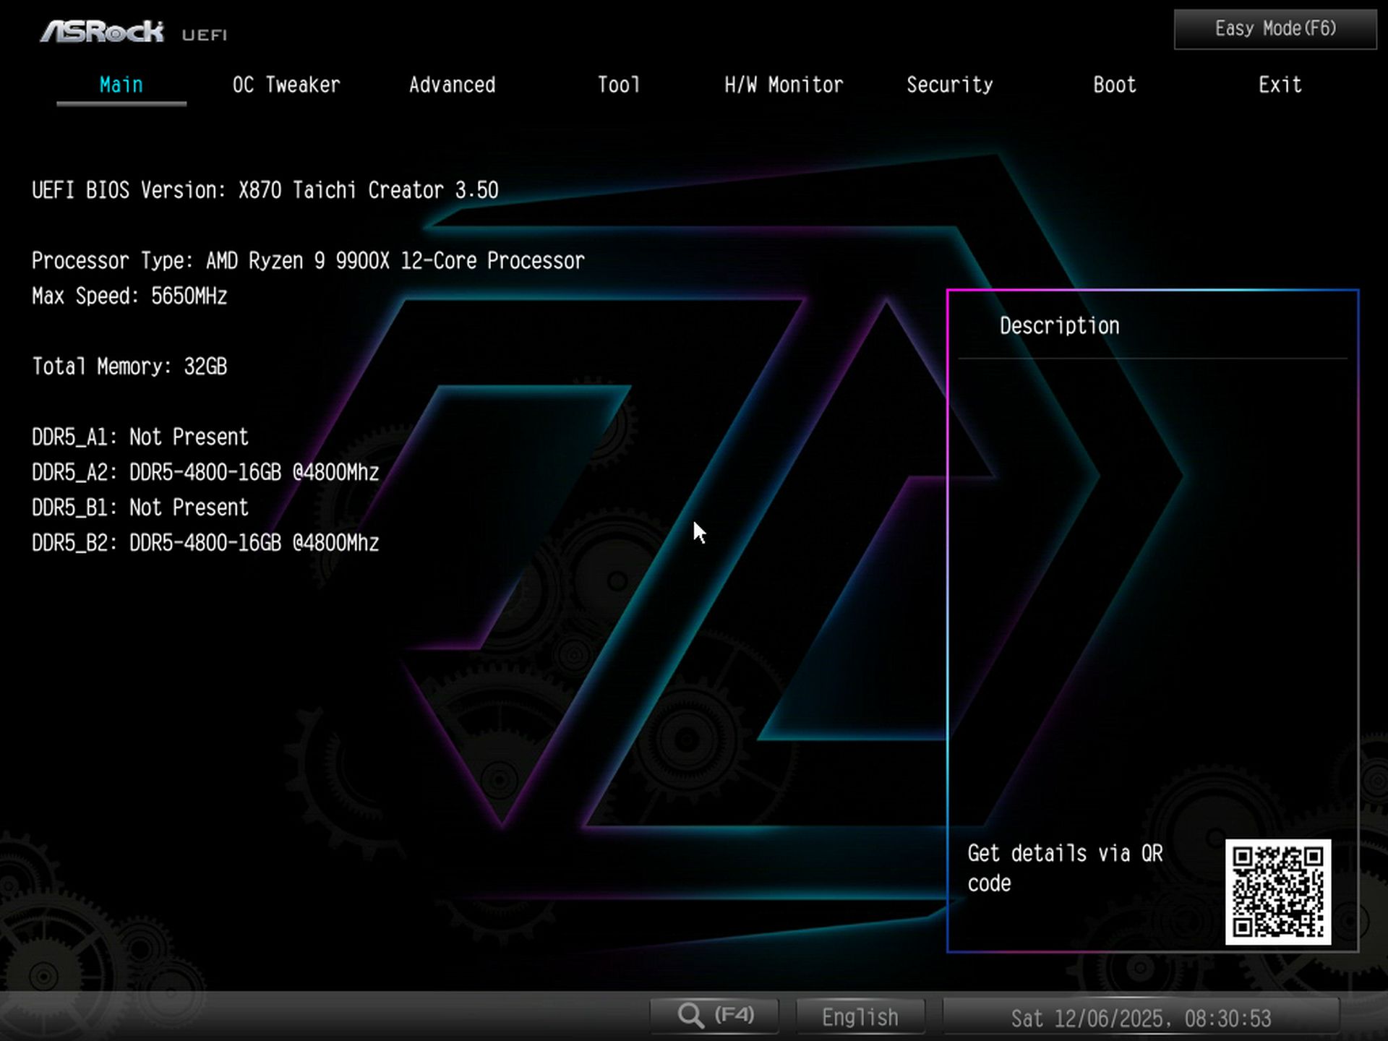
Task: Open the English language selector
Action: [860, 1016]
